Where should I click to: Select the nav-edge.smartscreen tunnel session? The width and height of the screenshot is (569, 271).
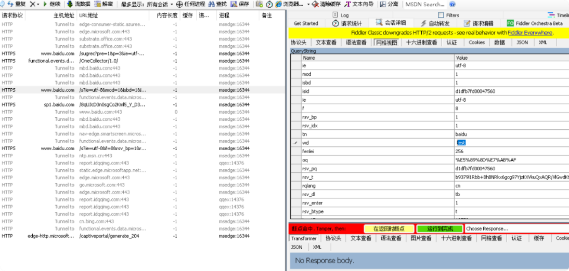143,134
